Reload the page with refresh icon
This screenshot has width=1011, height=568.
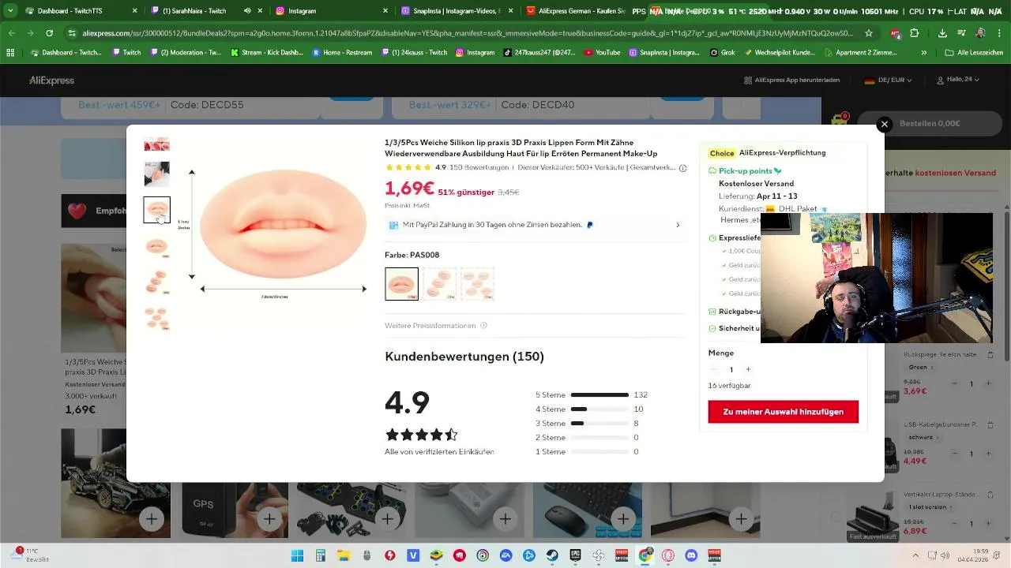tap(49, 33)
